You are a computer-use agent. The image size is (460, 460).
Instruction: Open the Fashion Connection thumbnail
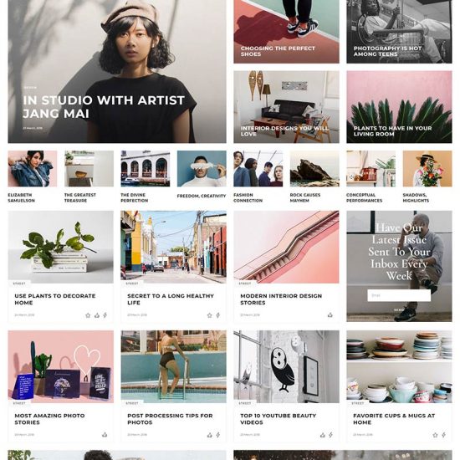tap(258, 169)
